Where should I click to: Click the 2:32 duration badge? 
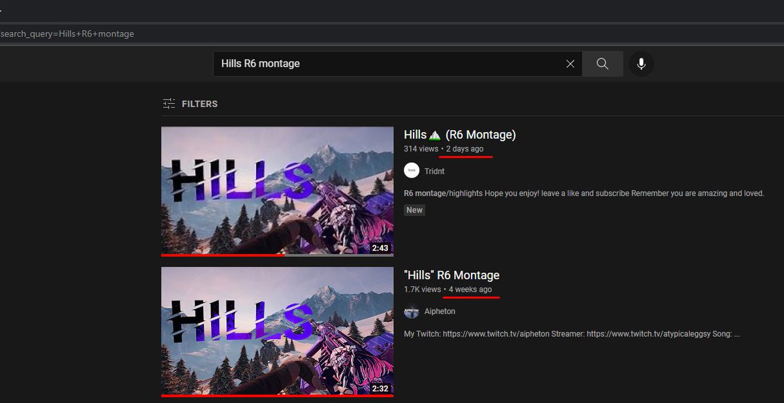pyautogui.click(x=380, y=389)
